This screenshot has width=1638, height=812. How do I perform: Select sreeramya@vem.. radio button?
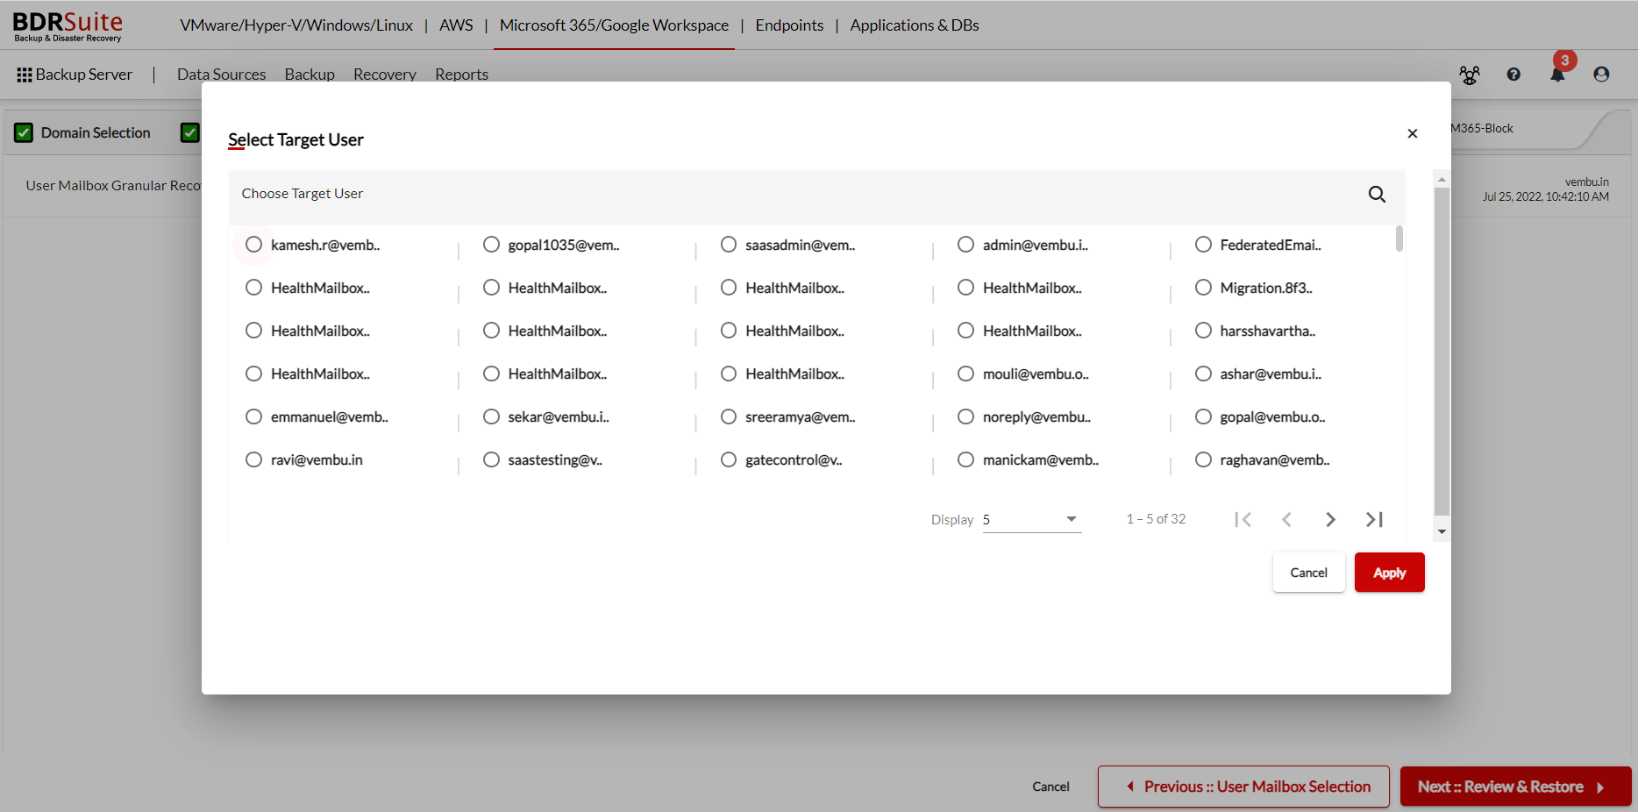pos(729,417)
